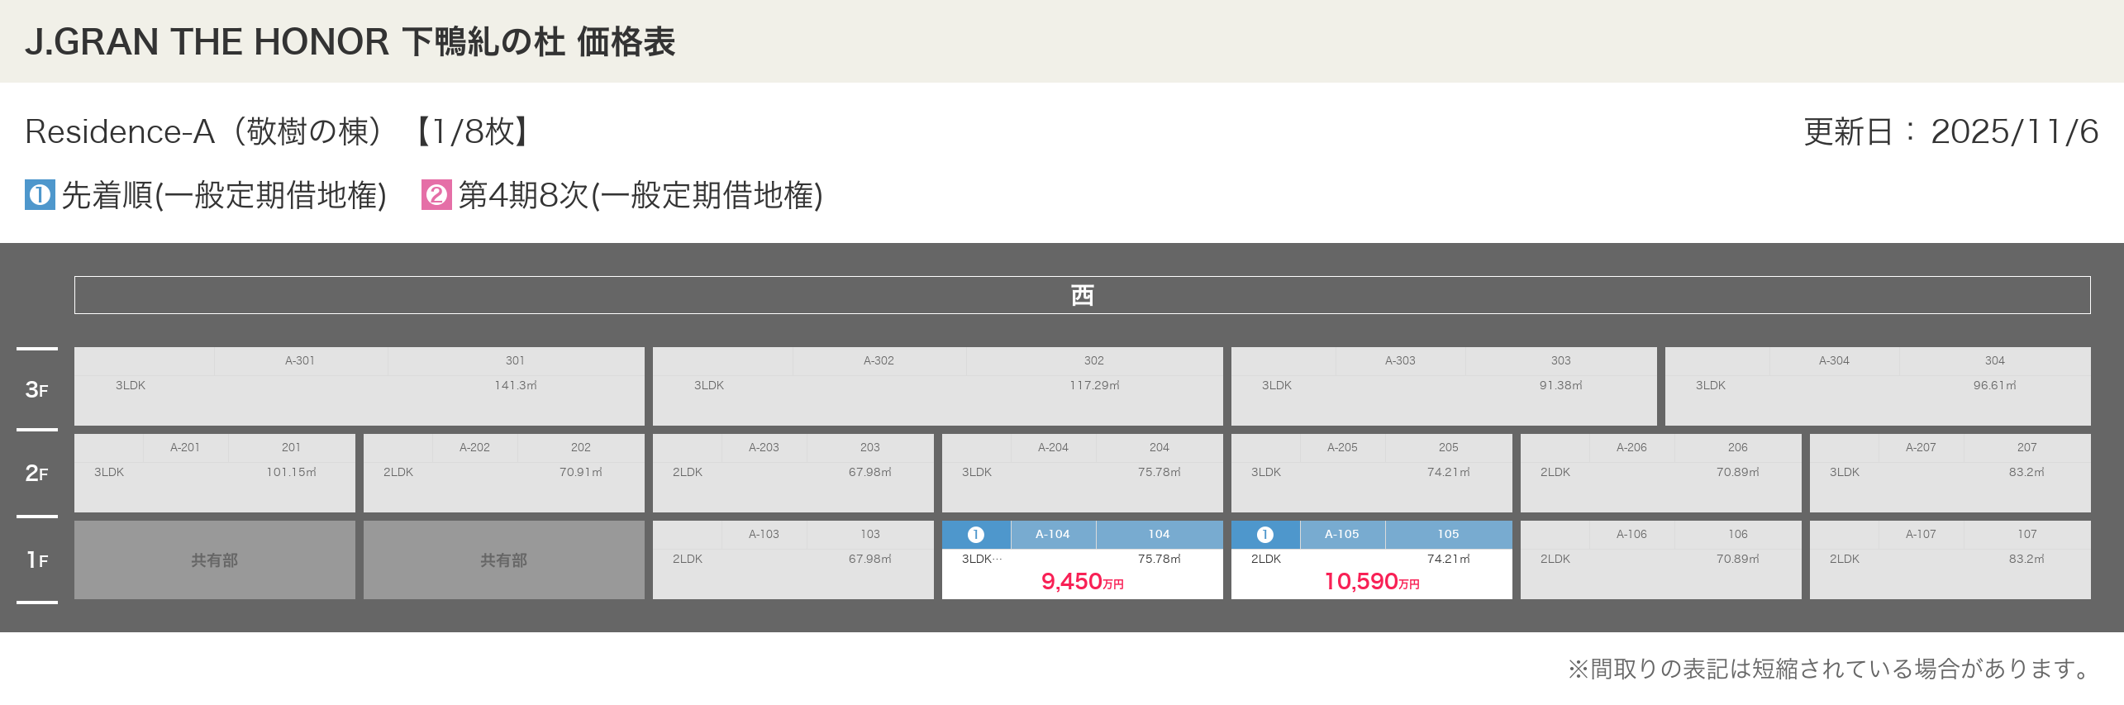
Task: Select the 10,590万円 price text
Action: pyautogui.click(x=1371, y=582)
